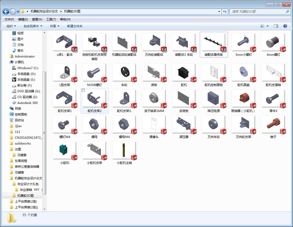This screenshot has width=293, height=227.
Task: Select the 3mm小螺钉 part file
Action: 243,45
